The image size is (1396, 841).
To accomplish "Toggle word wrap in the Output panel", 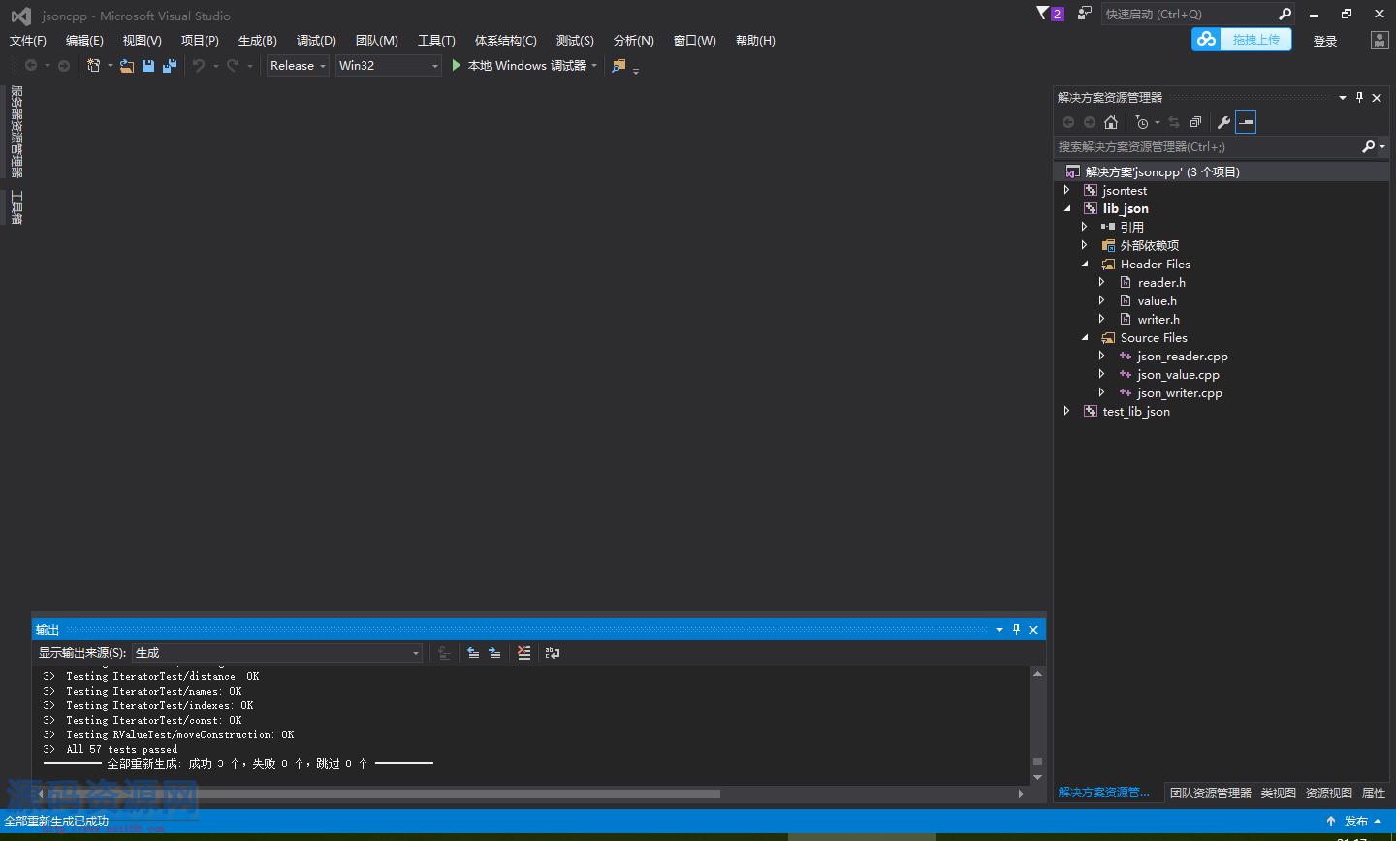I will [x=553, y=653].
